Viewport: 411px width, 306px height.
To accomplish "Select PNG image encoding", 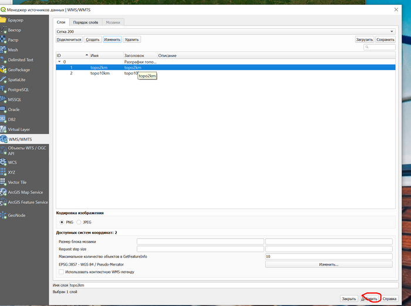I will click(x=62, y=222).
